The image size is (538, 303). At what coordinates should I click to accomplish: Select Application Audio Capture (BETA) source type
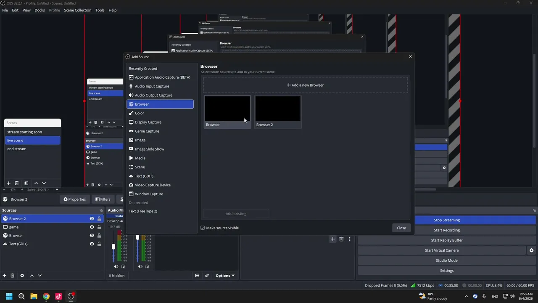tap(160, 77)
